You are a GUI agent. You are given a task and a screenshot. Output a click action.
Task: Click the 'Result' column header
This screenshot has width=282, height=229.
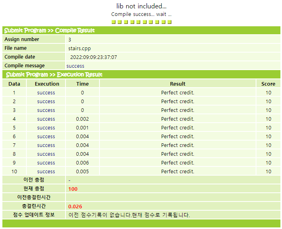(x=178, y=84)
